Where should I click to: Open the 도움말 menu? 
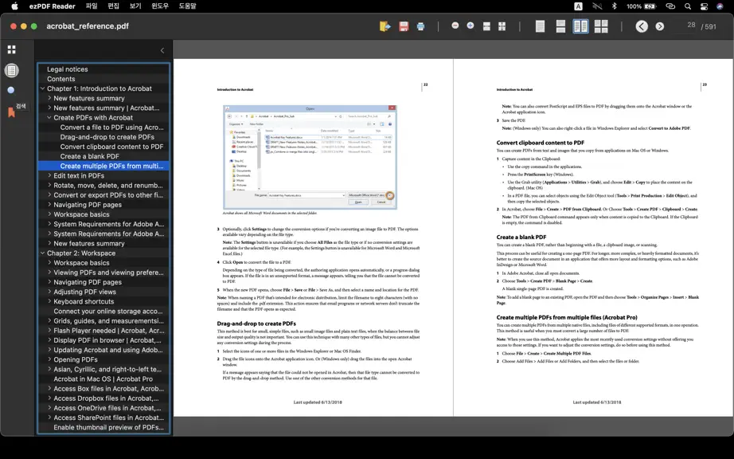187,6
